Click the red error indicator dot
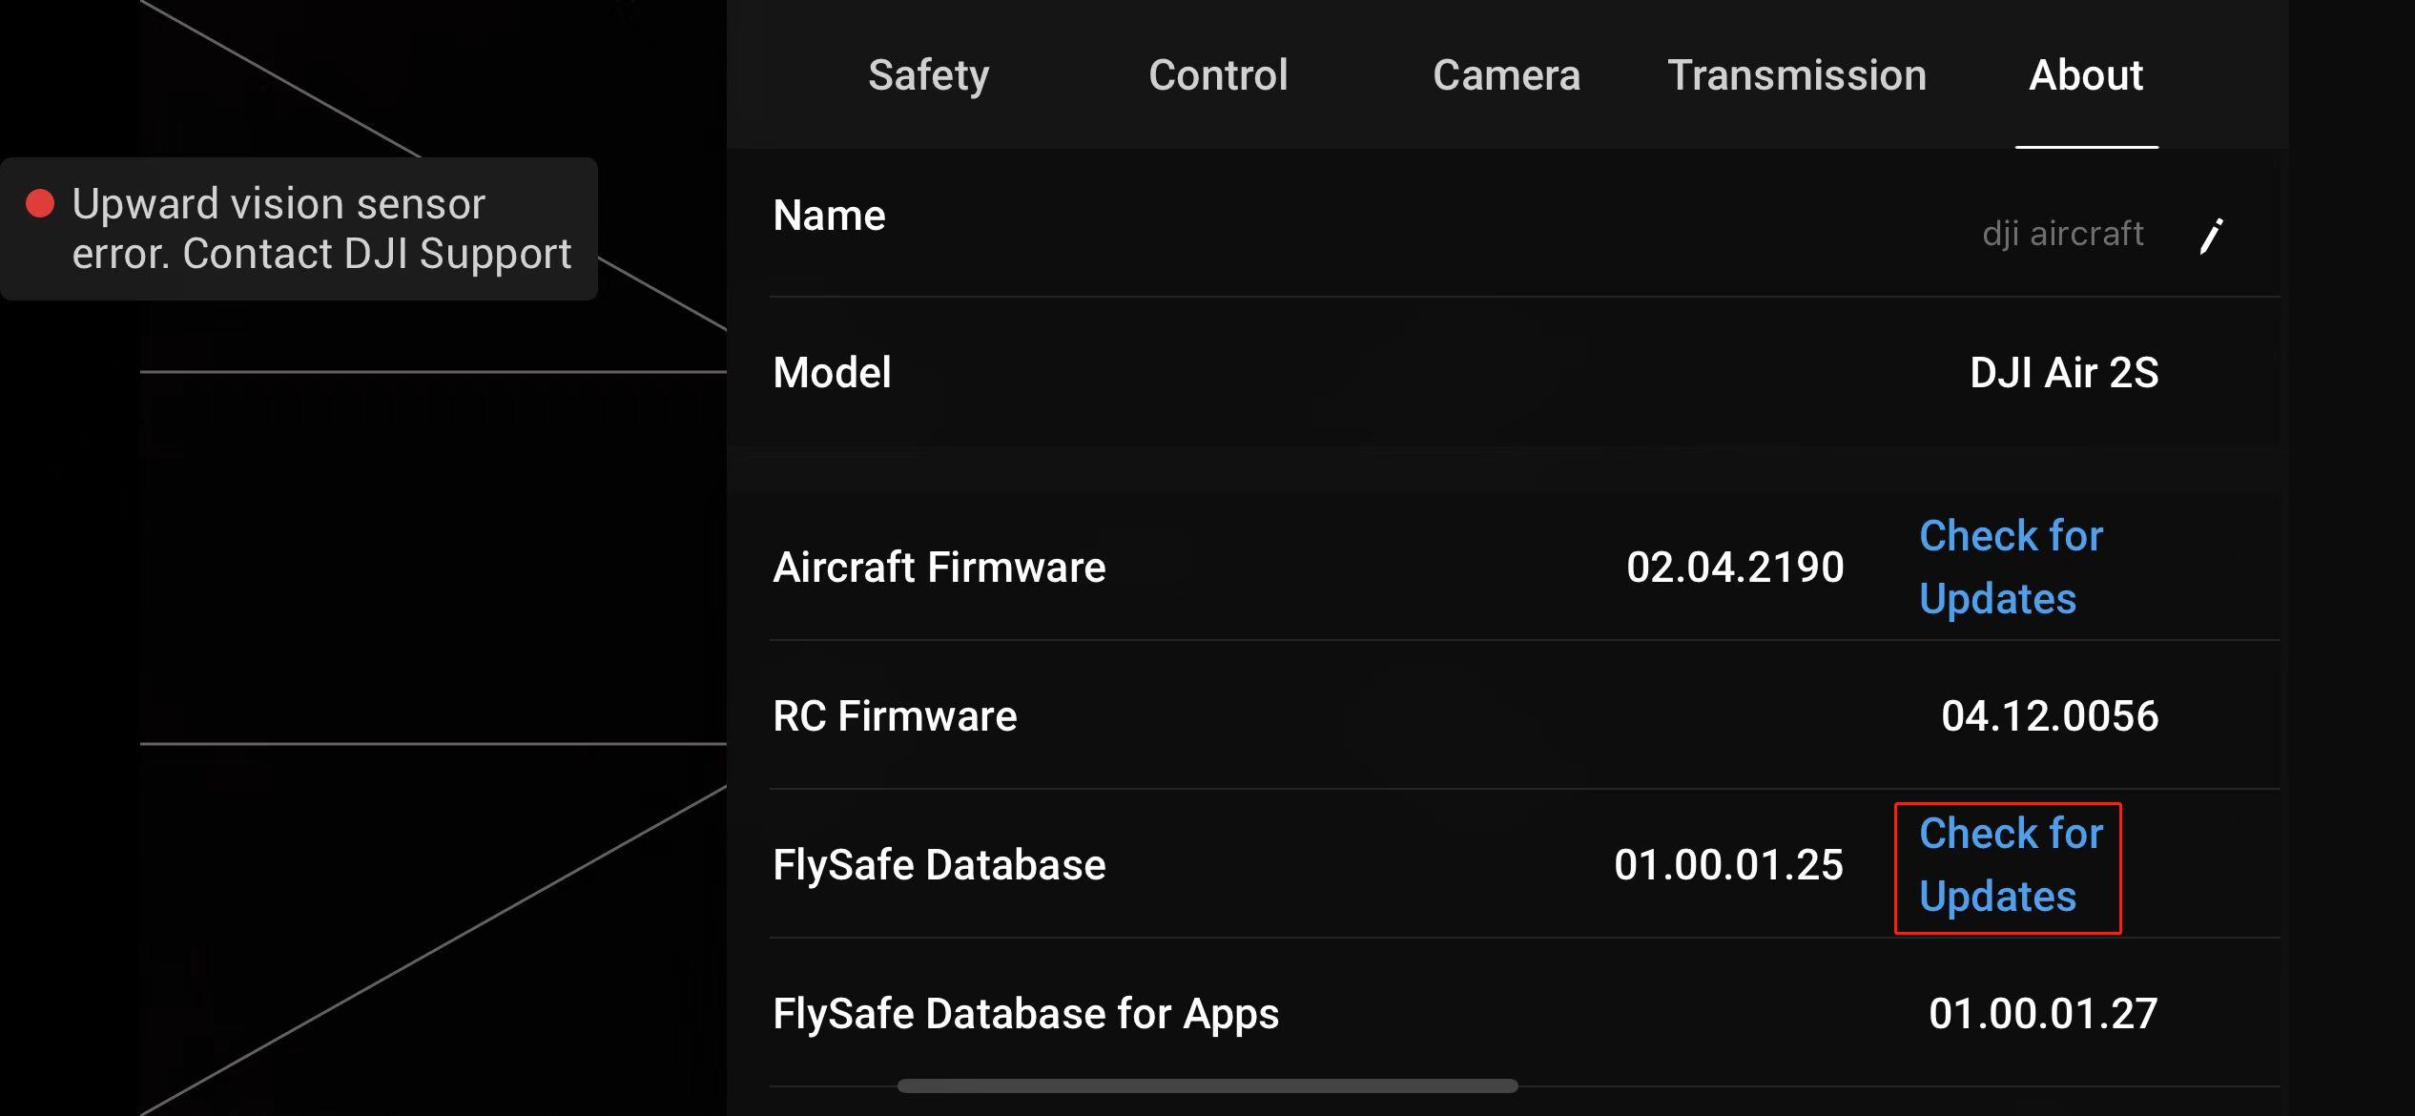 point(40,203)
